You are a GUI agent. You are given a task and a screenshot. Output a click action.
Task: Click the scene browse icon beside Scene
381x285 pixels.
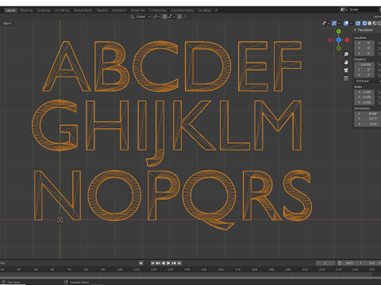click(344, 9)
